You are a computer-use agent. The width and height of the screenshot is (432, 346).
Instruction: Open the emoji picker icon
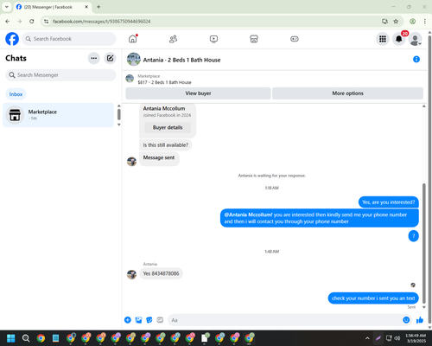coord(406,320)
